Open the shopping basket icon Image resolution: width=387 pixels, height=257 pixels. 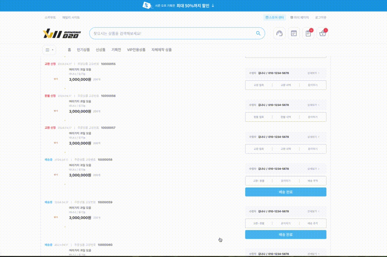(322, 33)
